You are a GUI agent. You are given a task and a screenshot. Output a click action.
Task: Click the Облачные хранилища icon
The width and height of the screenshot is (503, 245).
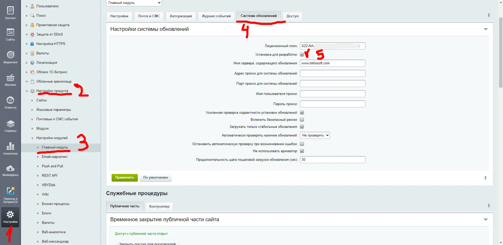coord(32,81)
